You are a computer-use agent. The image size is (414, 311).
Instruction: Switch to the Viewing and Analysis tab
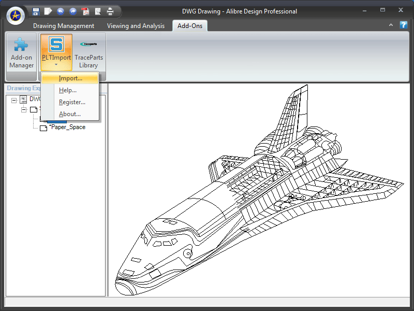click(136, 25)
